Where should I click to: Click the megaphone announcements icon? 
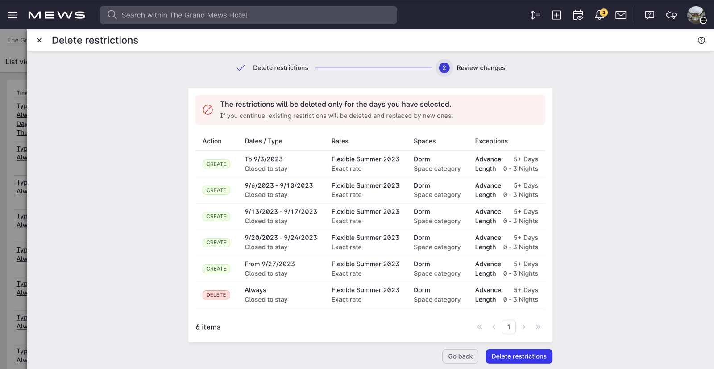pos(671,15)
